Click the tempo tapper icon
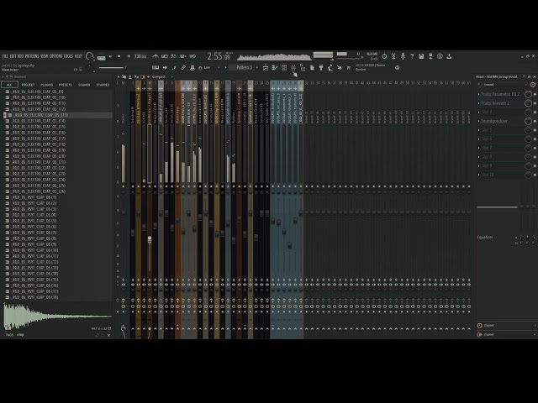Viewport: 538px width, 403px height. [330, 67]
